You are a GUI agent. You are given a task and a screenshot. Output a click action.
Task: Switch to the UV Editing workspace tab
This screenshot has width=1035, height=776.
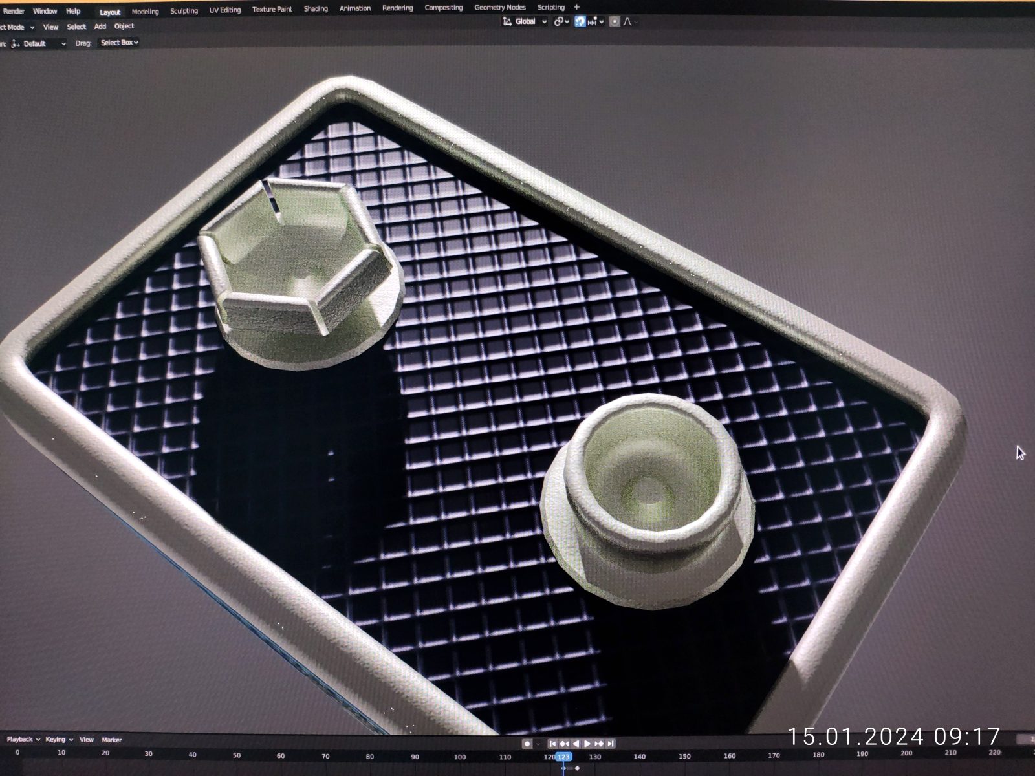point(224,10)
